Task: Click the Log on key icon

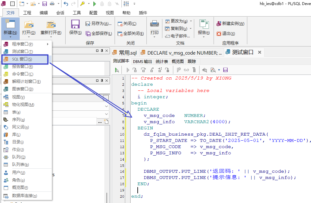Action: pos(82,3)
